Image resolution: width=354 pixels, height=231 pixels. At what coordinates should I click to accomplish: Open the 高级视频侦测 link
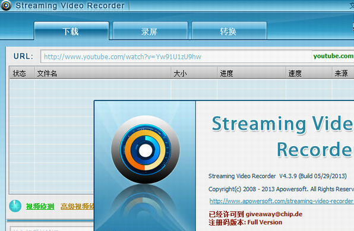pyautogui.click(x=77, y=206)
